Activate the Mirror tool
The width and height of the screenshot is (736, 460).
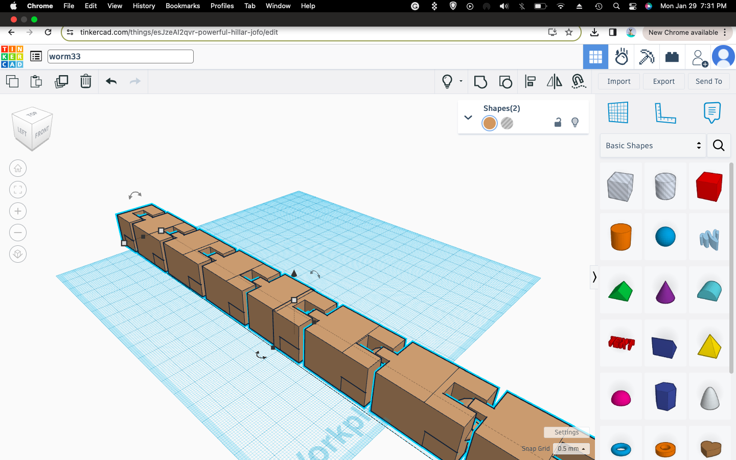click(x=554, y=82)
